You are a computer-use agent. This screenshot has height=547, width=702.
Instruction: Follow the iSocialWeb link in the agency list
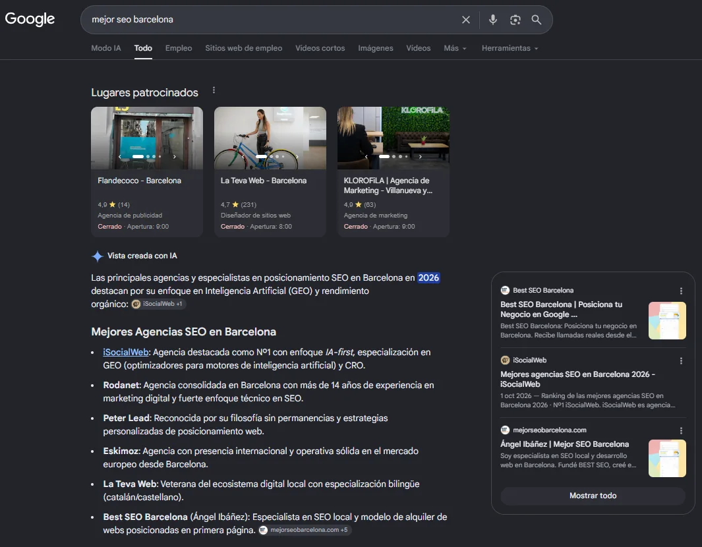125,353
